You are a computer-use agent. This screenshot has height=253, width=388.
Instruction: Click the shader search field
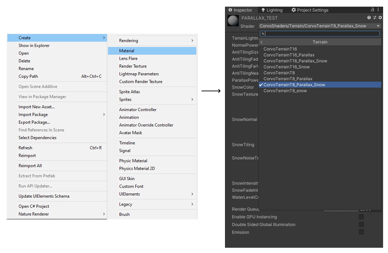coord(320,34)
